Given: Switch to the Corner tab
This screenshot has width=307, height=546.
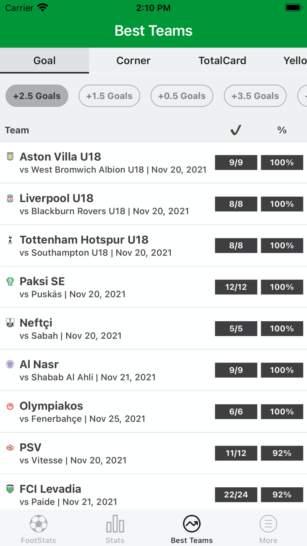Looking at the screenshot, I should point(133,61).
